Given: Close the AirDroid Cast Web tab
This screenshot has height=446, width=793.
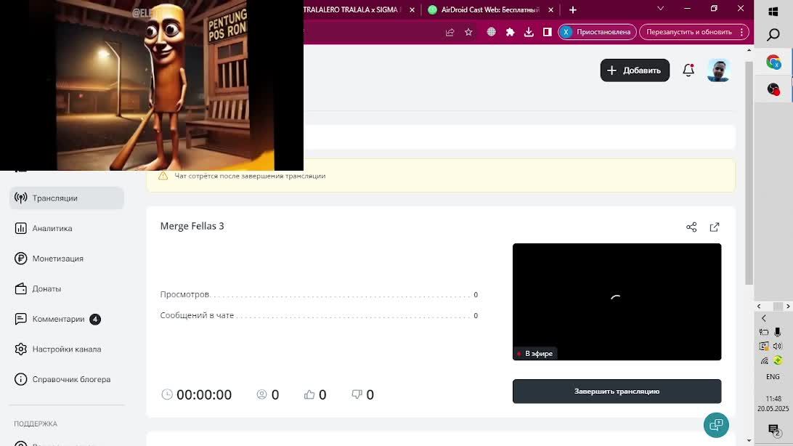Looking at the screenshot, I should point(550,9).
